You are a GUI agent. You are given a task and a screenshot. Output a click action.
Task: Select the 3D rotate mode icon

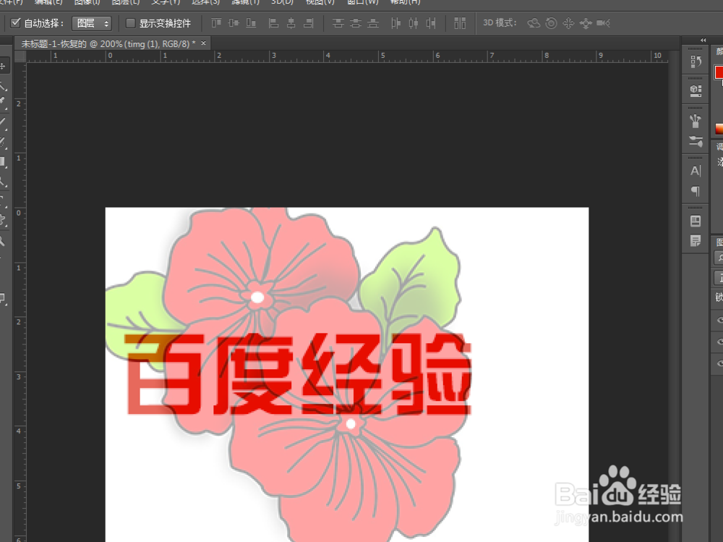(x=533, y=23)
